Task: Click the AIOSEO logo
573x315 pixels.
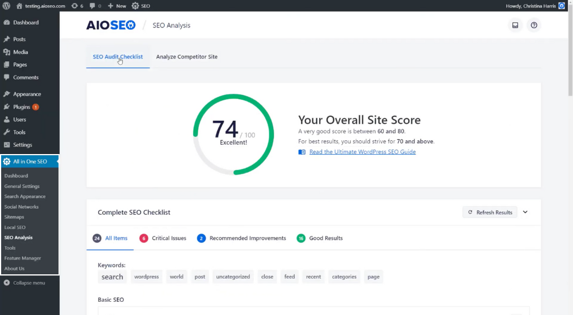Action: tap(111, 25)
